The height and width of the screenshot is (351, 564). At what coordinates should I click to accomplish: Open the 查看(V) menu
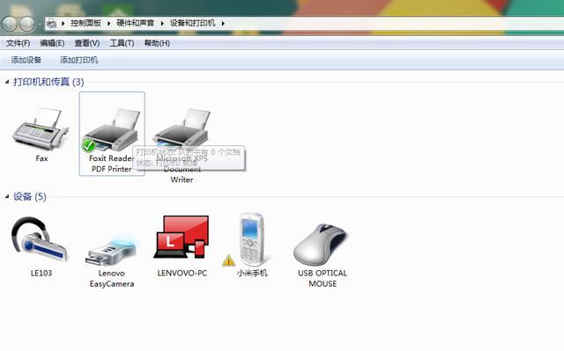point(87,43)
